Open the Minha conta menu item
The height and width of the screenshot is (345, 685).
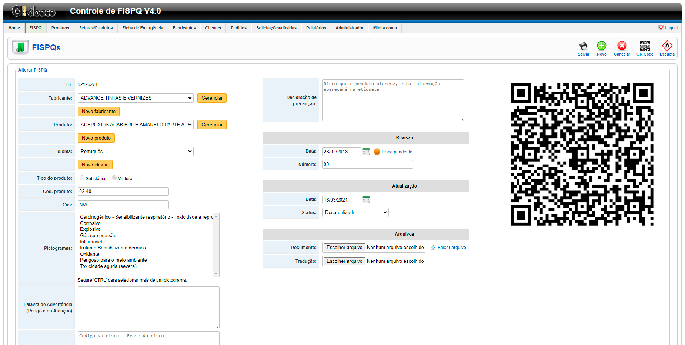click(385, 28)
